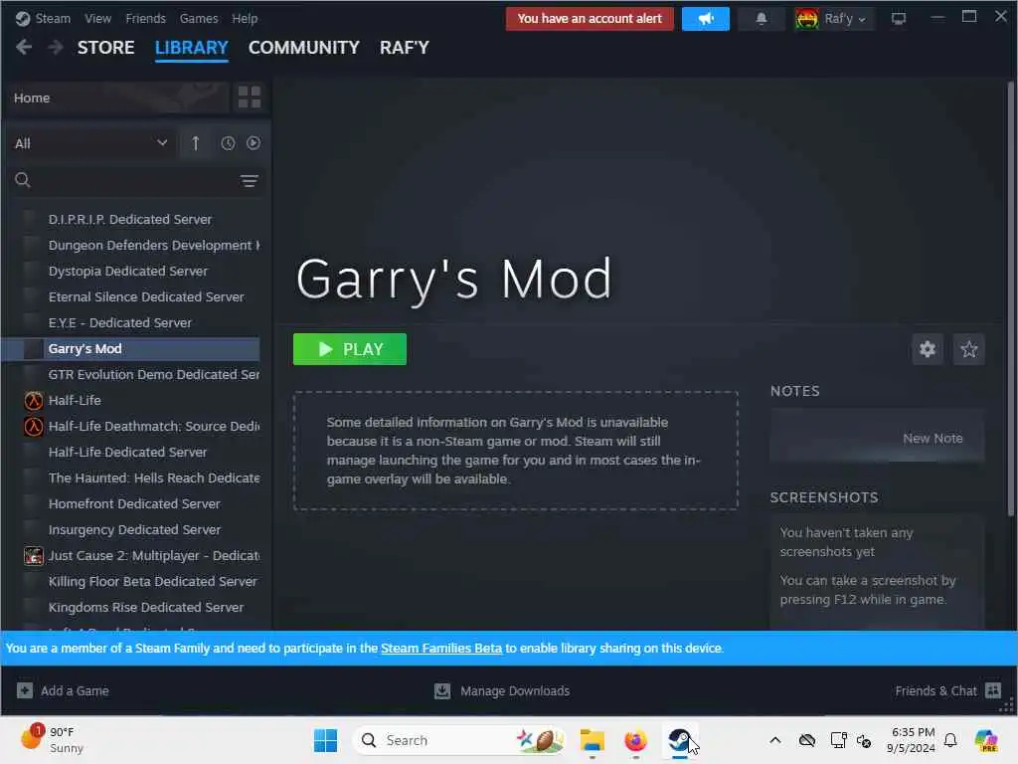This screenshot has width=1018, height=764.
Task: Open the Help menu
Action: coord(245,18)
